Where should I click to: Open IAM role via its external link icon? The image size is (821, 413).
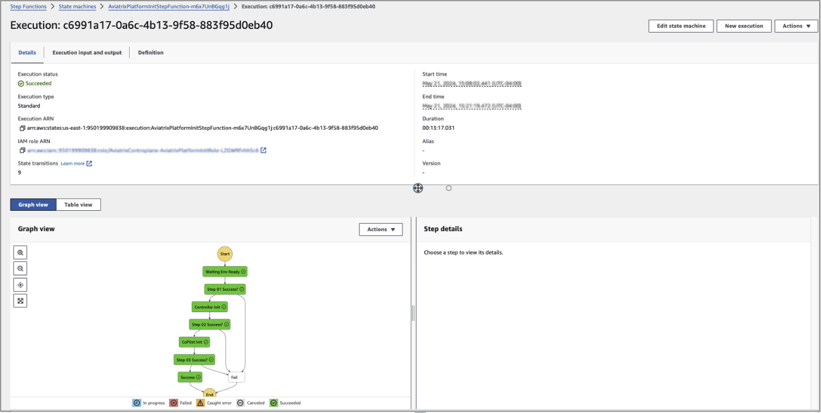point(263,150)
